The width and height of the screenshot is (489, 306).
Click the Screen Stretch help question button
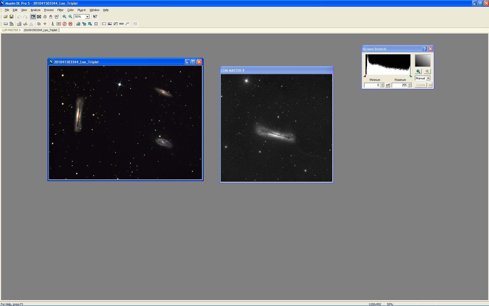[424, 49]
